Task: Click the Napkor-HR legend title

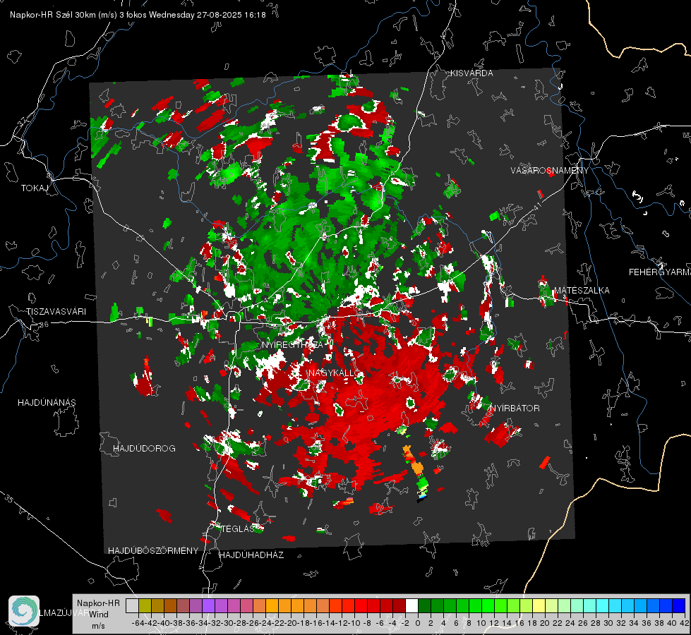Action: [x=98, y=603]
